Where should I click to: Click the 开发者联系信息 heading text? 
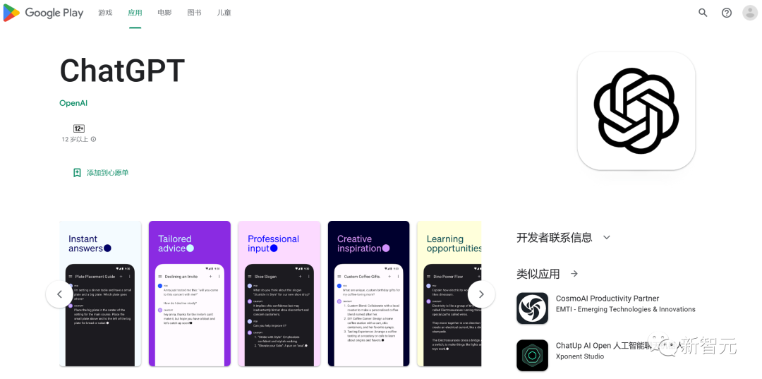555,238
